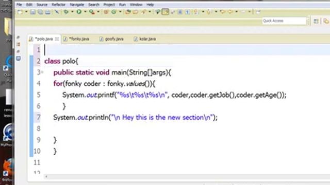Select the *polo.java editor tab

pyautogui.click(x=44, y=39)
